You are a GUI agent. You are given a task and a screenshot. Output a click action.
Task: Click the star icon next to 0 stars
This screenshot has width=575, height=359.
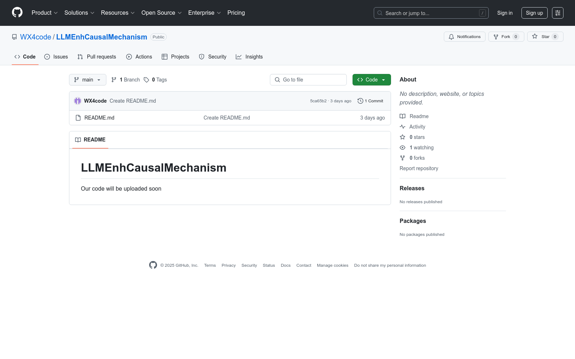click(x=402, y=137)
